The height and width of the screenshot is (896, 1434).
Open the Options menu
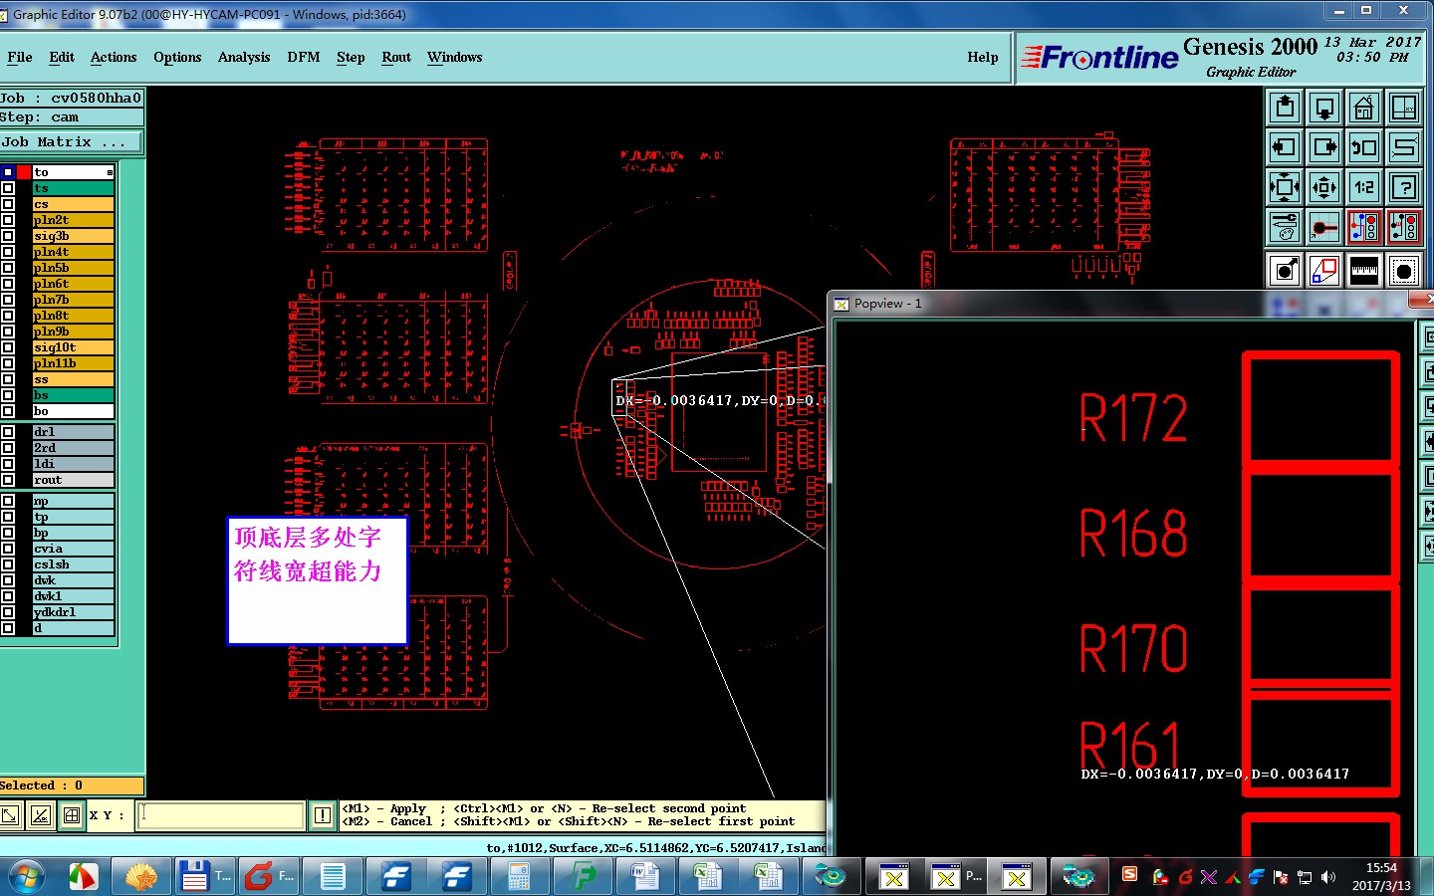177,57
